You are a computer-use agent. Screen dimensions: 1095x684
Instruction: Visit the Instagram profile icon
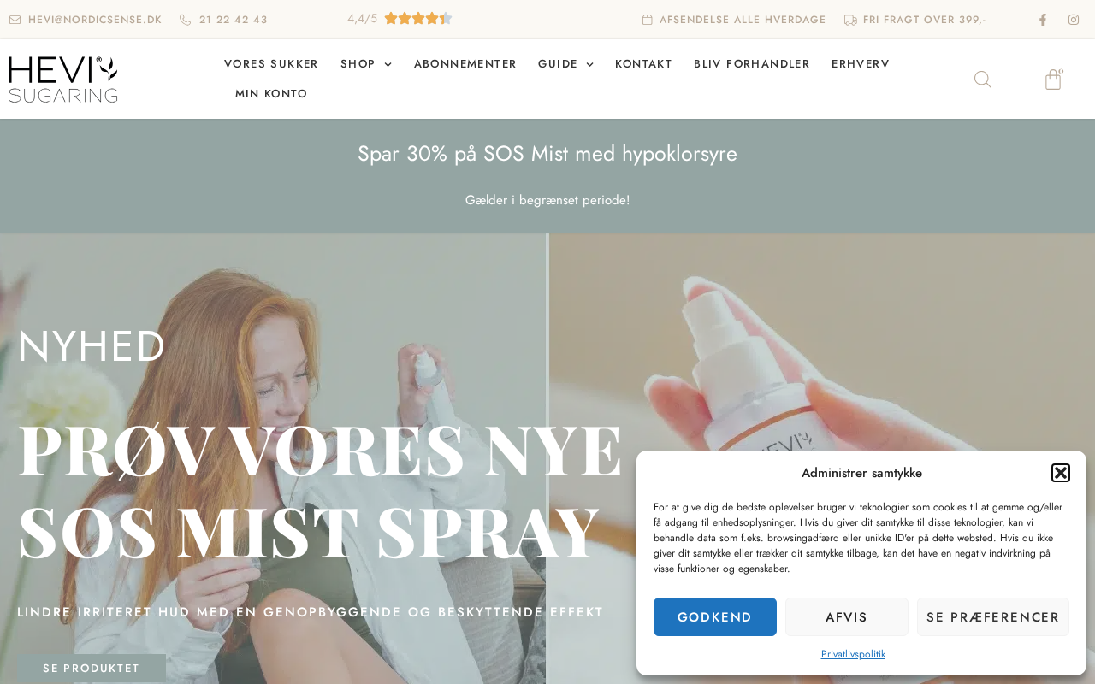(1074, 20)
